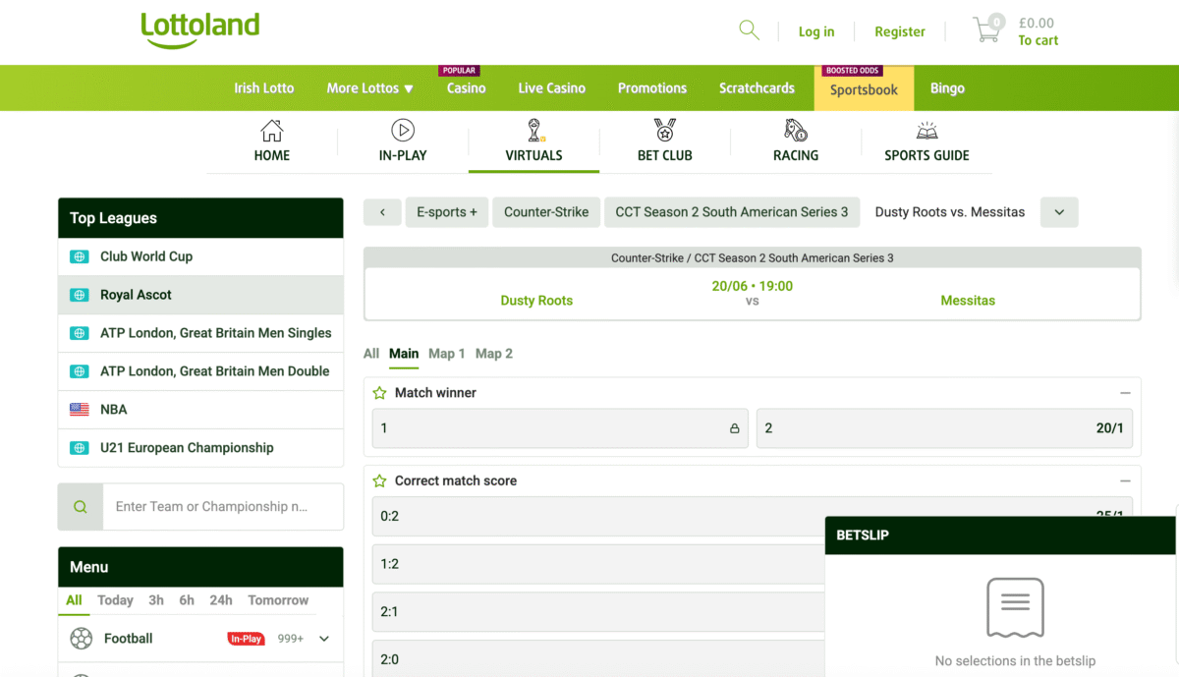Click the green search icon in team search box
This screenshot has width=1179, height=677.
81,507
